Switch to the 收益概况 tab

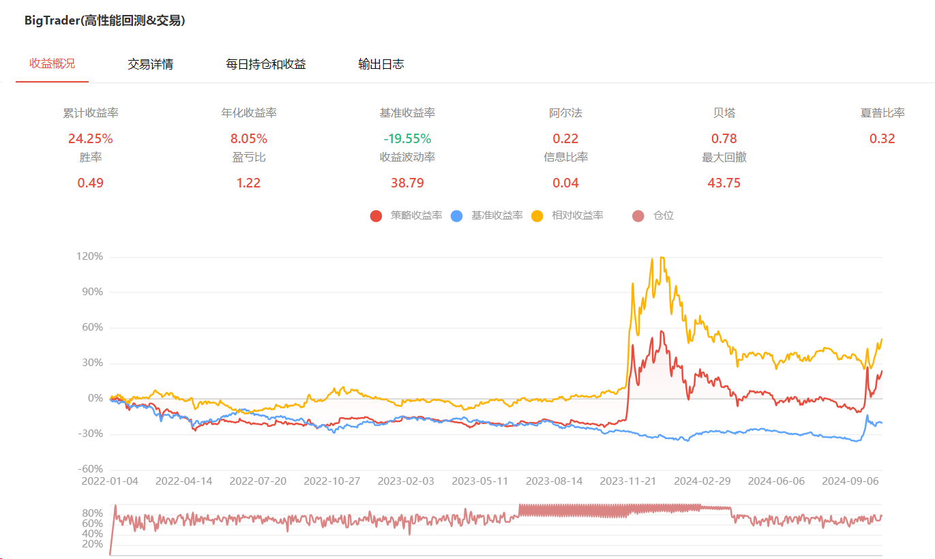coord(52,63)
